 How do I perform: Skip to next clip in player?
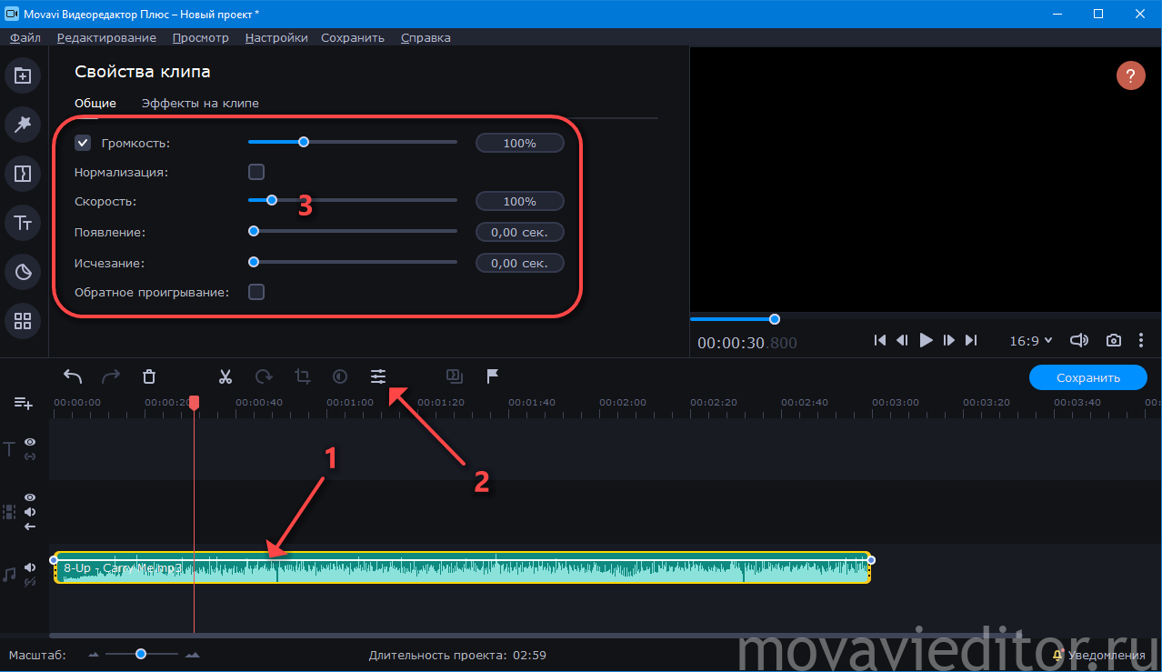click(x=971, y=340)
